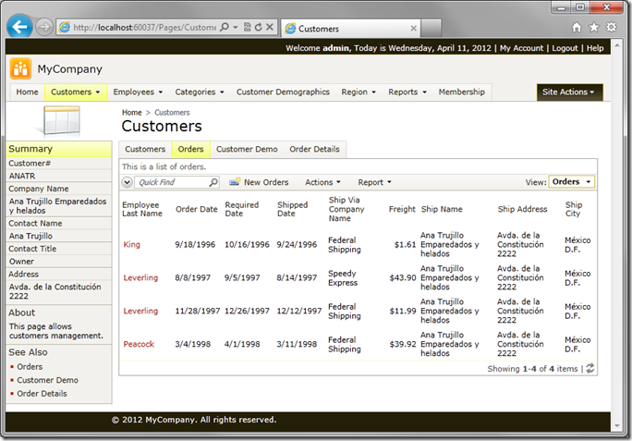The width and height of the screenshot is (632, 441).
Task: Open browser home page icon
Action: (x=577, y=28)
